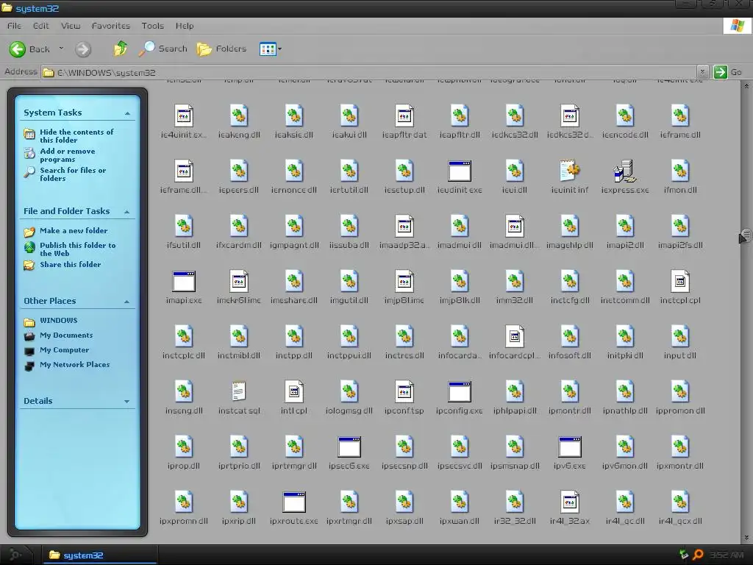
Task: Select the imapi.exe file icon
Action: [x=183, y=281]
